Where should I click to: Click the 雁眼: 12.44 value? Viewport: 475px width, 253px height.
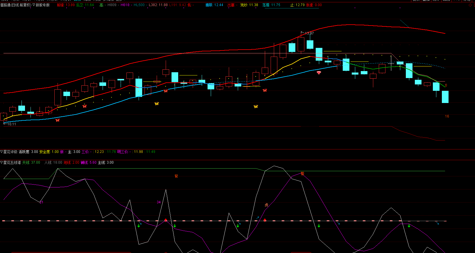214,5
